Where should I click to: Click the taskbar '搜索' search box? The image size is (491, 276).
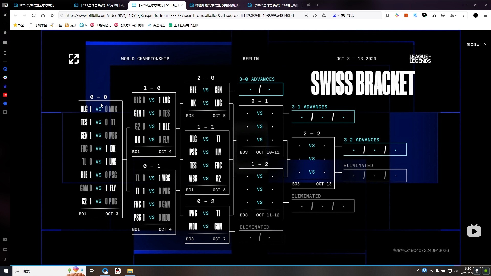coord(49,271)
